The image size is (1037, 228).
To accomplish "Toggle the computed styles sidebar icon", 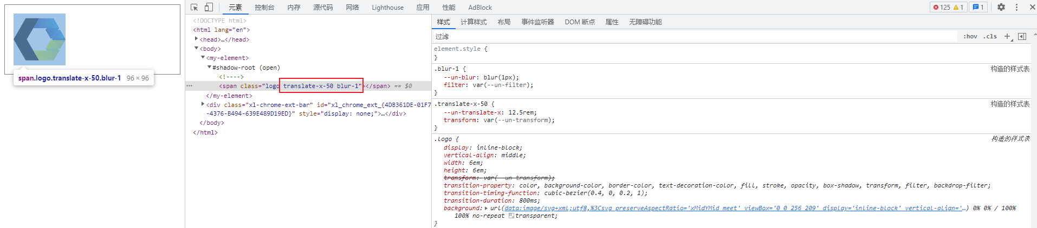I will (x=1022, y=36).
